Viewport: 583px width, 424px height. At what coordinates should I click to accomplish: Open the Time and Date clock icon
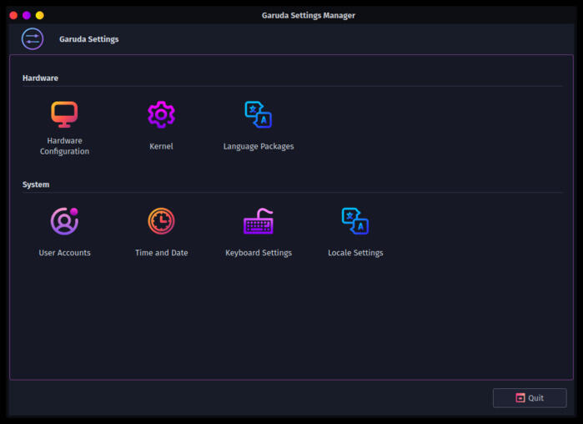[x=161, y=221]
